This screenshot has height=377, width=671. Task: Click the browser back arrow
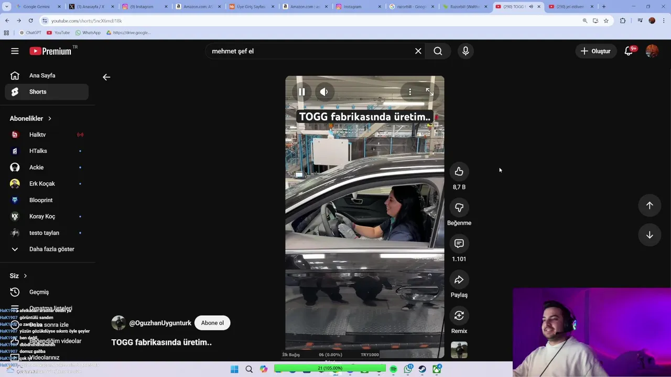(7, 20)
